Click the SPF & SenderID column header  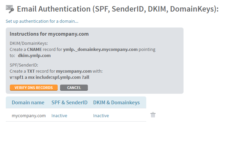point(70,103)
